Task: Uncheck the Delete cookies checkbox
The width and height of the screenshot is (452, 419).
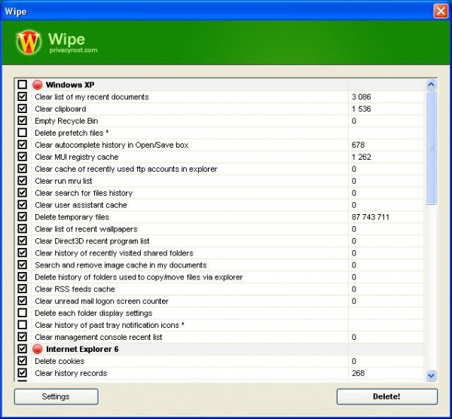Action: point(22,361)
